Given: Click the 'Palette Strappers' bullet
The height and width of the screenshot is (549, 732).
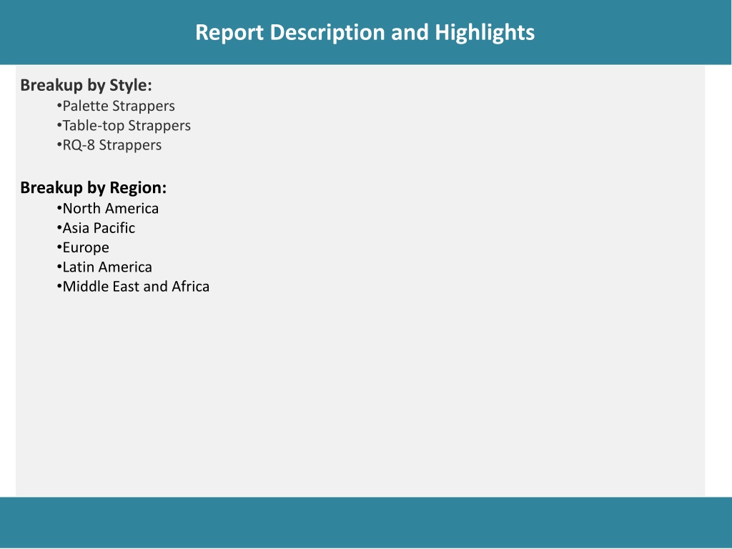Looking at the screenshot, I should (116, 106).
